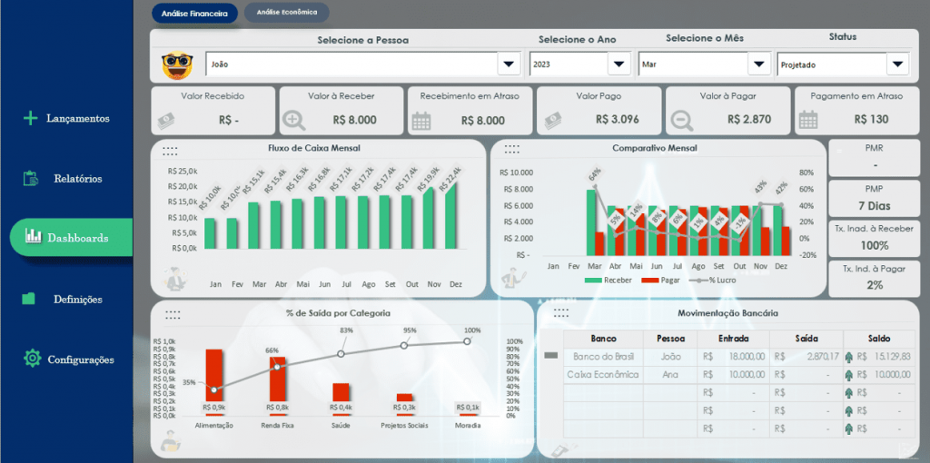Select the Análise Financeira tab
This screenshot has height=463, width=930.
(x=194, y=13)
